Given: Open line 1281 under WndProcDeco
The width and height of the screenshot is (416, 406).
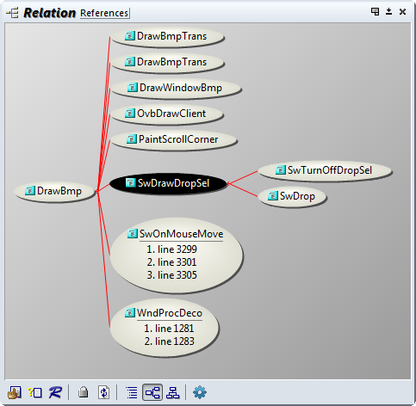Looking at the screenshot, I should 169,329.
